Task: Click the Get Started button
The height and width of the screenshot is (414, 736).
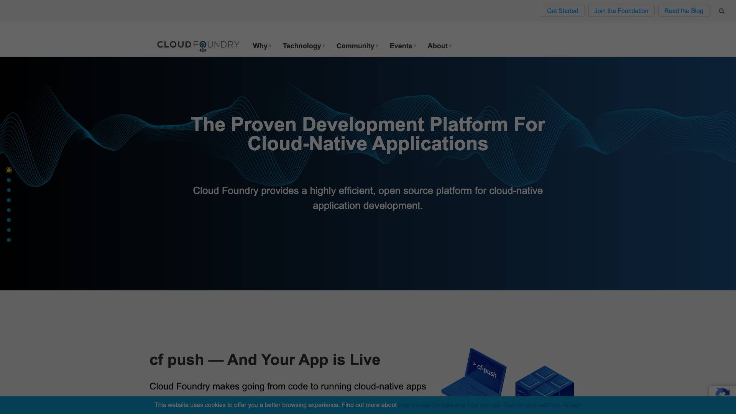Action: [x=562, y=11]
